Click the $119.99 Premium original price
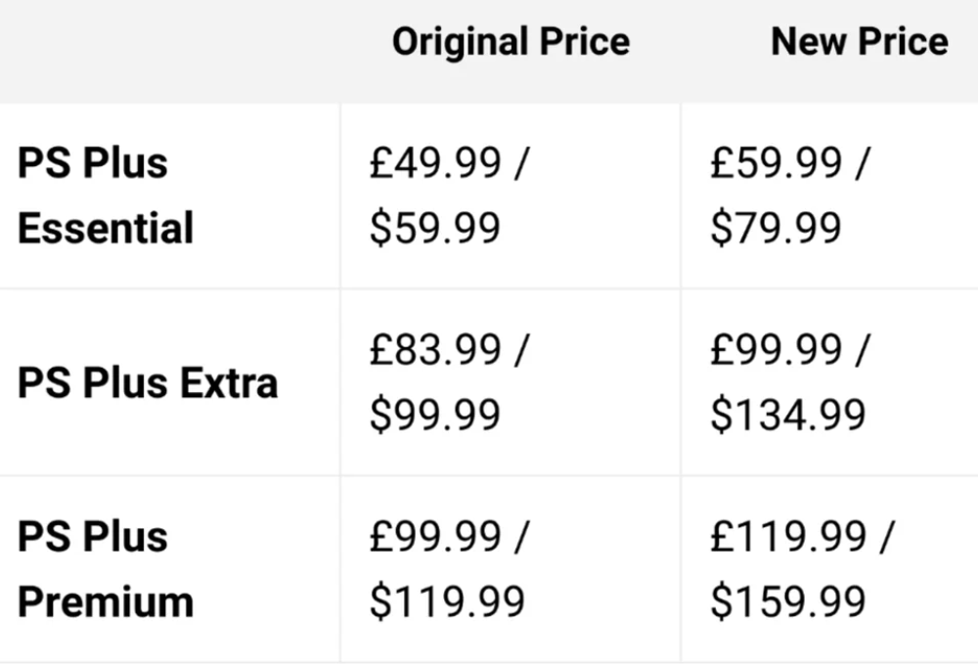978x664 pixels. coord(447,601)
